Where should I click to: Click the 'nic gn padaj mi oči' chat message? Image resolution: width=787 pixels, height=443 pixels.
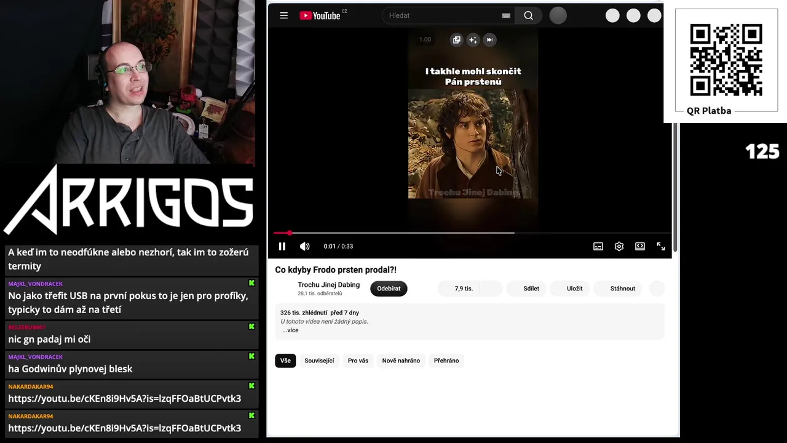(x=49, y=339)
